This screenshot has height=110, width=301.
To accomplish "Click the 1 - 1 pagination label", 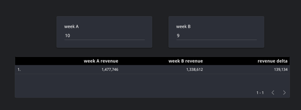I will pos(260,93).
